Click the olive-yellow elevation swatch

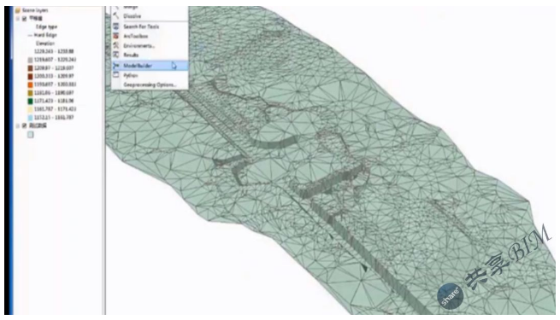[x=31, y=93]
